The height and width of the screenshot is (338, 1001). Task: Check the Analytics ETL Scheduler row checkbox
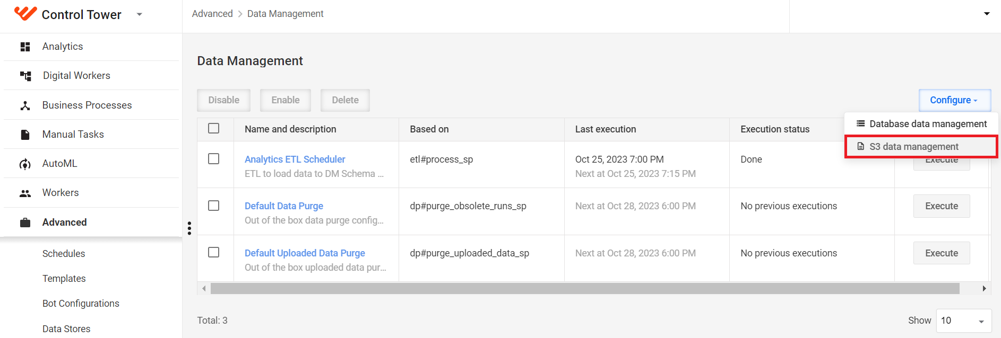click(214, 159)
